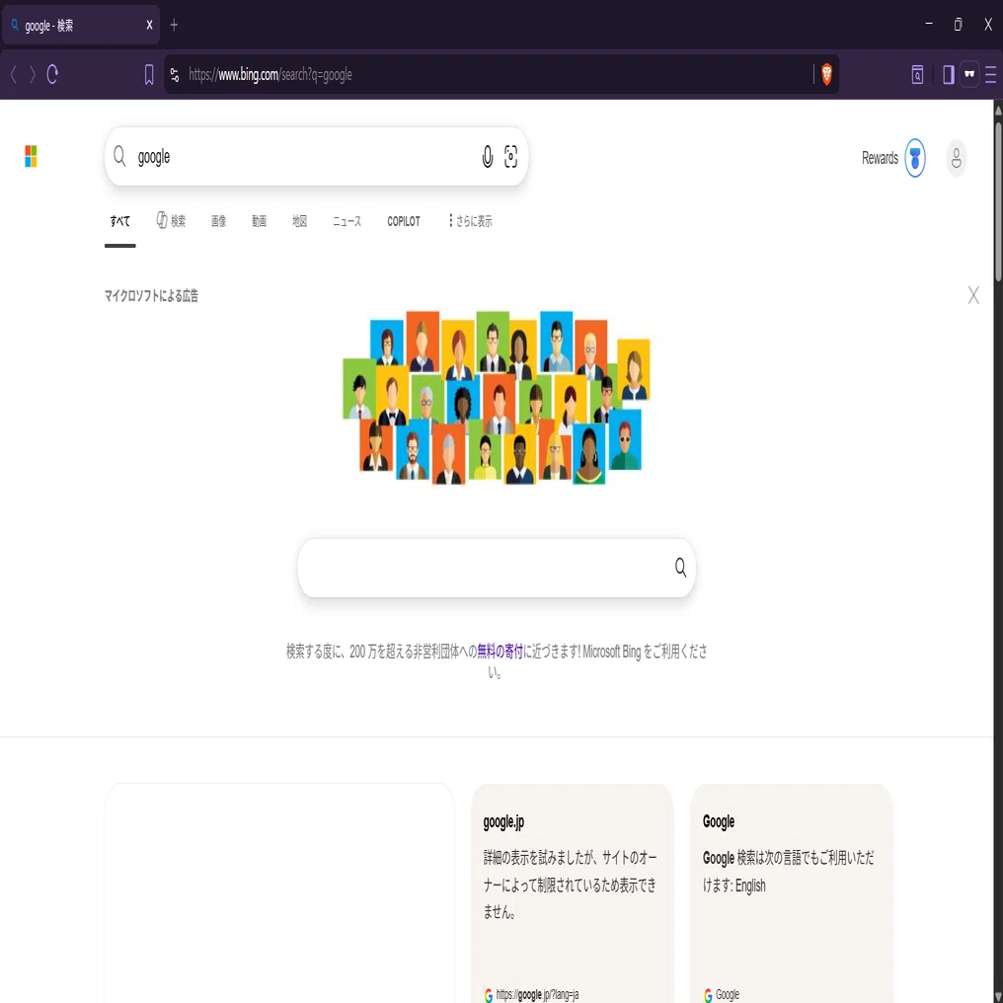Open a new tab with plus button
This screenshot has height=1003, width=1003.
tap(174, 25)
